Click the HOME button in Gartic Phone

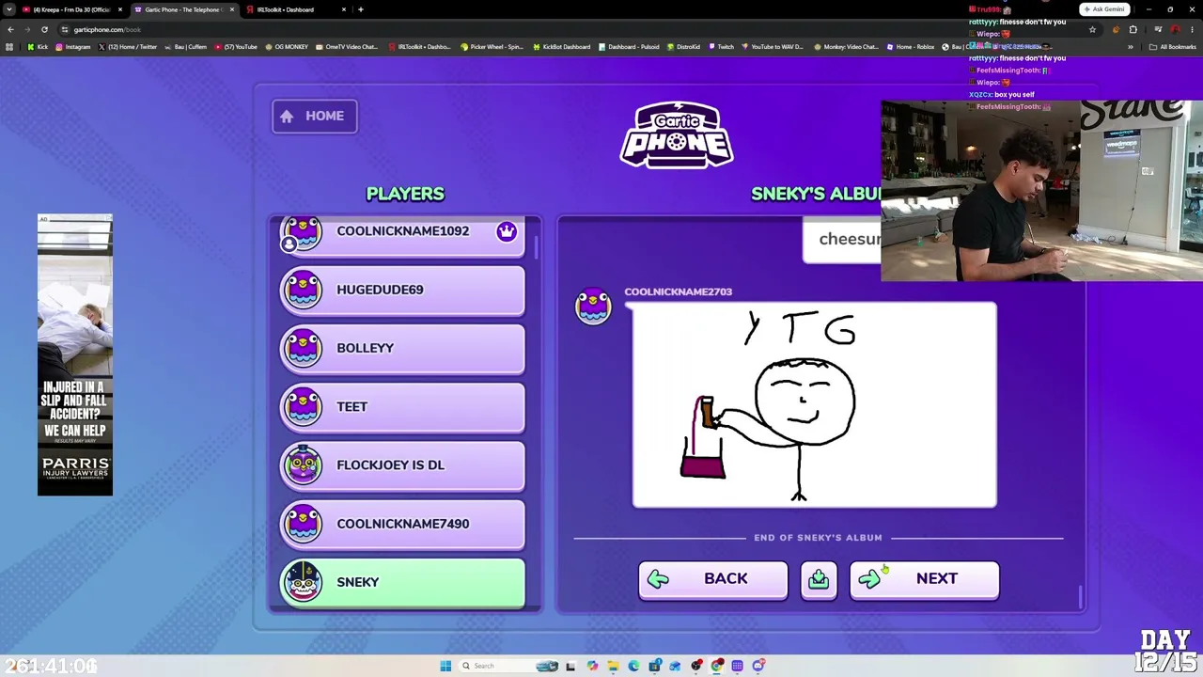(x=314, y=116)
